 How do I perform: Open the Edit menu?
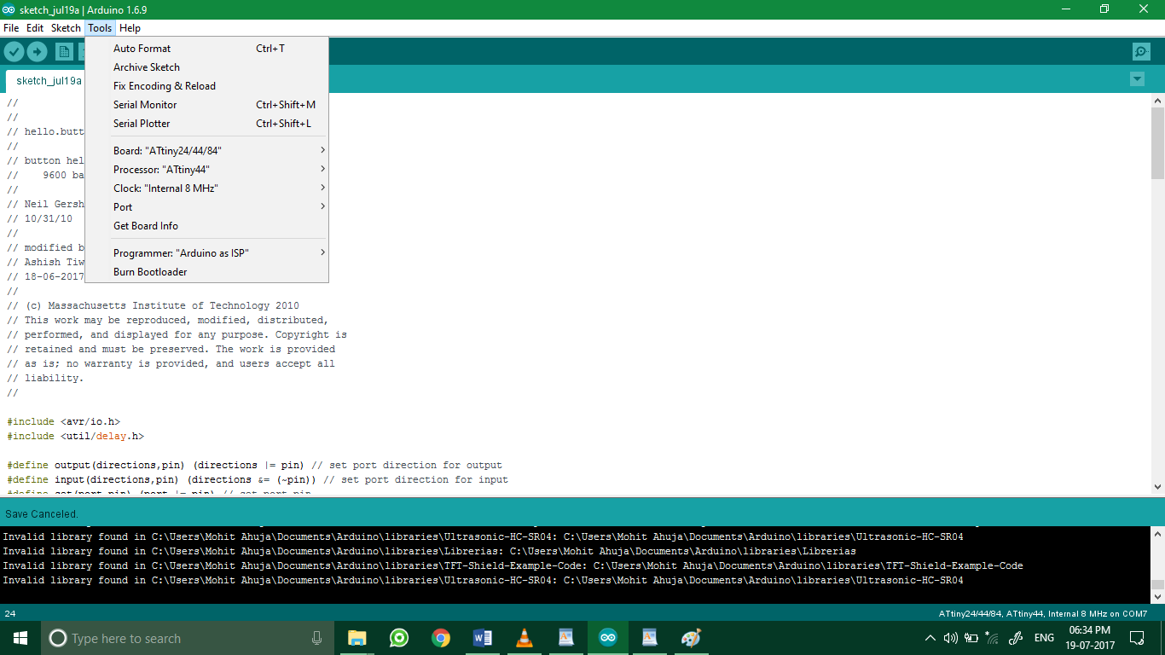coord(35,28)
